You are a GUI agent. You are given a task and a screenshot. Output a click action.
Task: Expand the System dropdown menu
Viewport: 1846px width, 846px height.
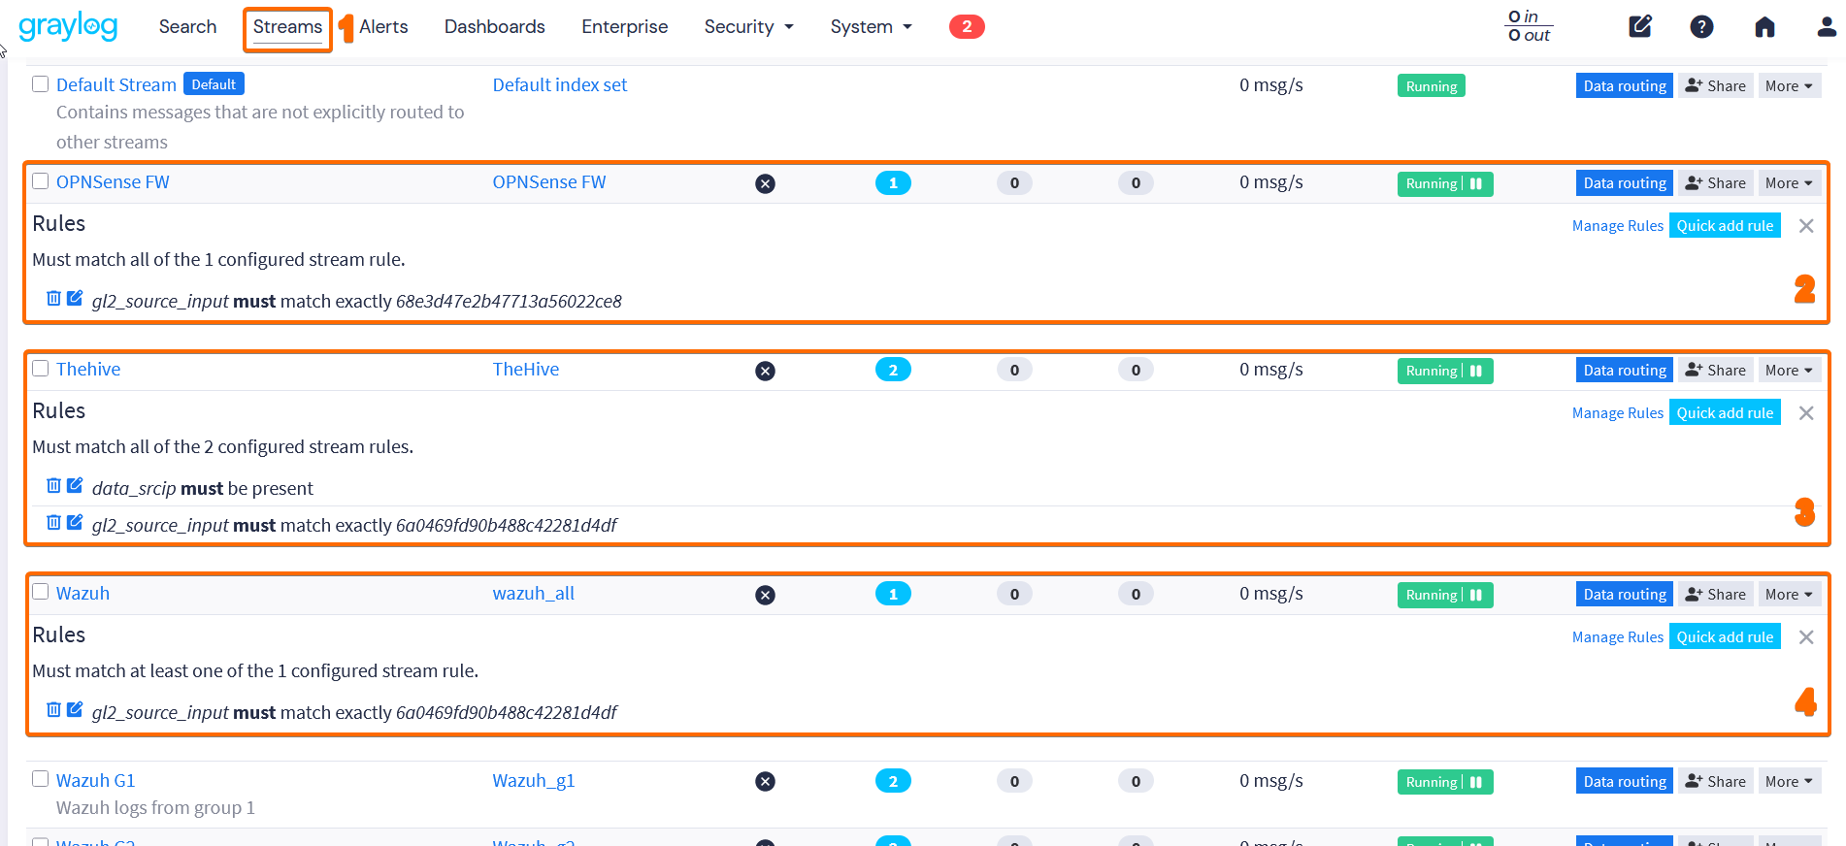click(871, 27)
